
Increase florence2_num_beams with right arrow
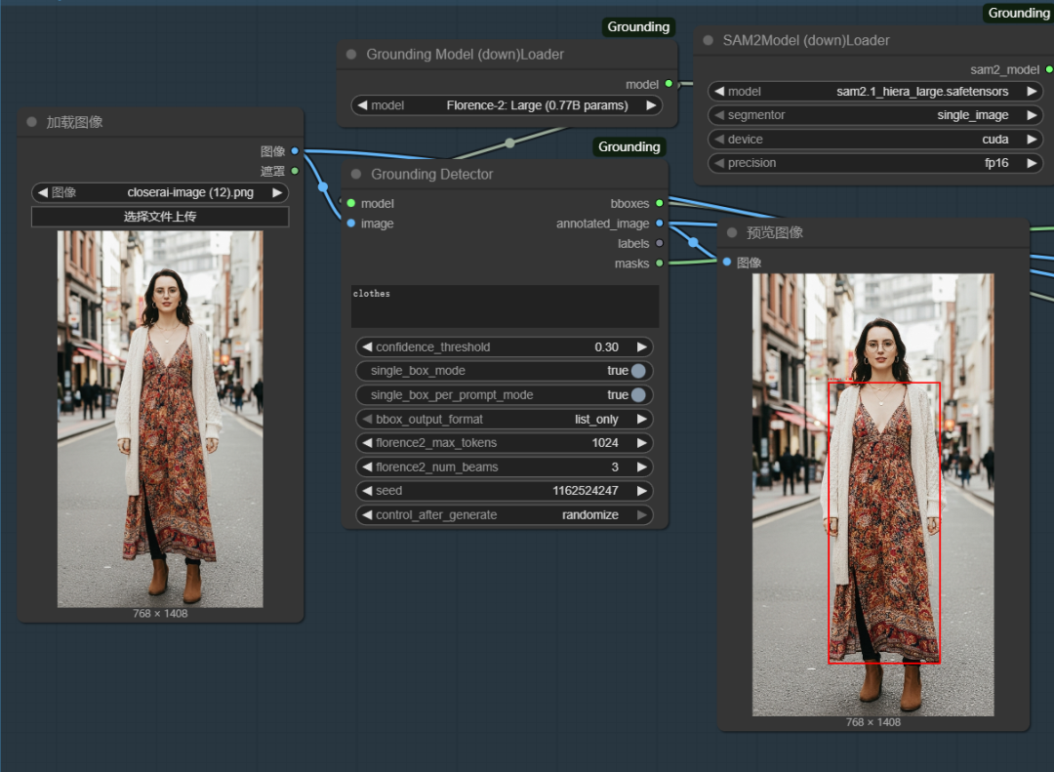click(x=642, y=467)
